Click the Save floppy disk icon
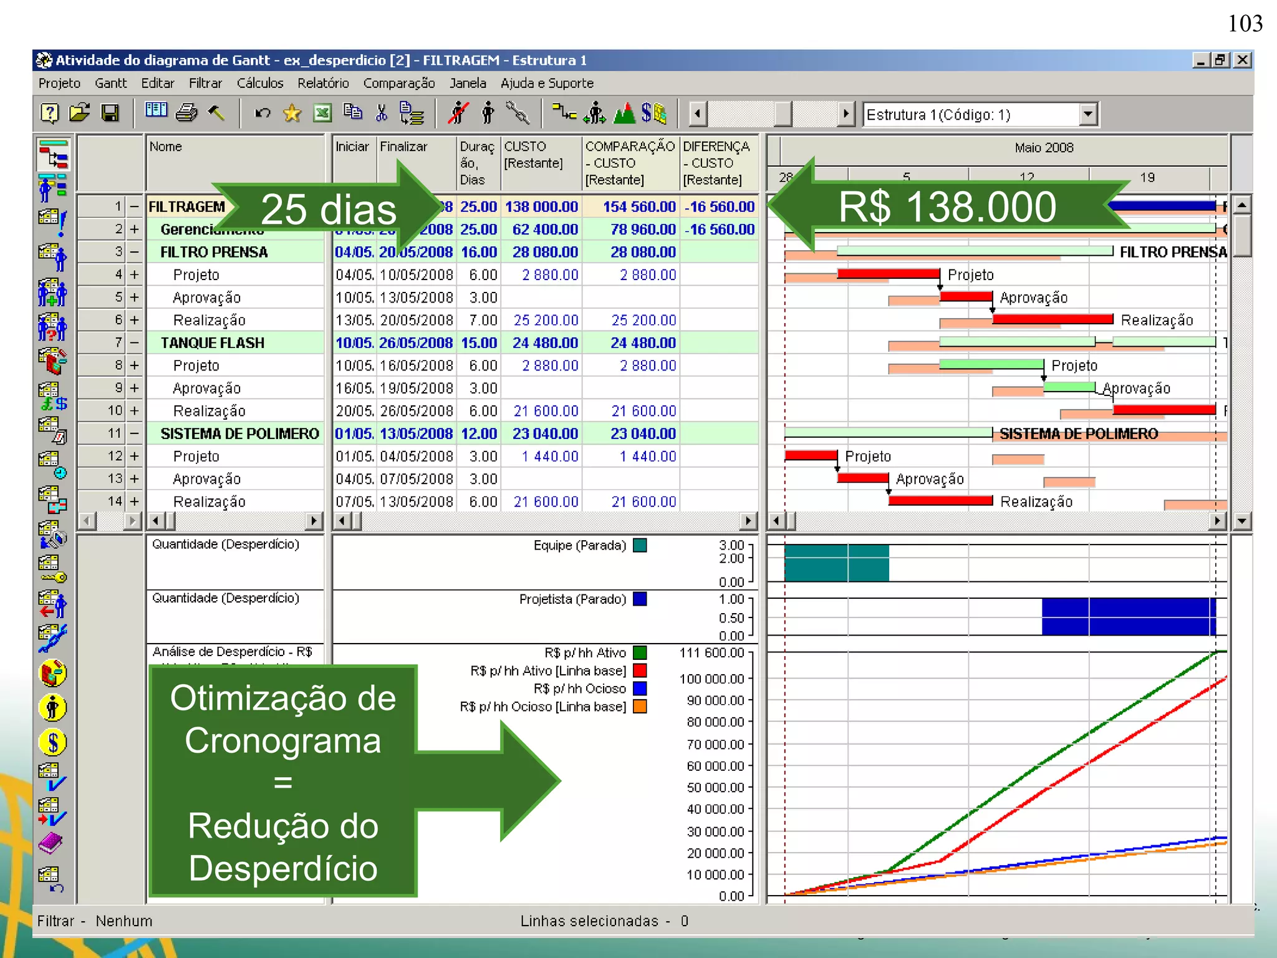The width and height of the screenshot is (1277, 958). tap(110, 113)
